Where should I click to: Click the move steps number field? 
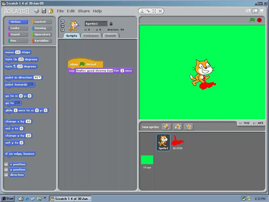[x=18, y=52]
